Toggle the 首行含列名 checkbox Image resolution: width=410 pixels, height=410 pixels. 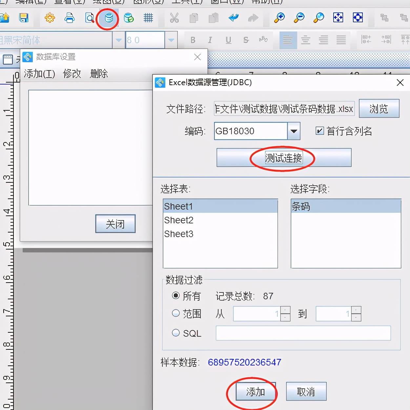(319, 131)
